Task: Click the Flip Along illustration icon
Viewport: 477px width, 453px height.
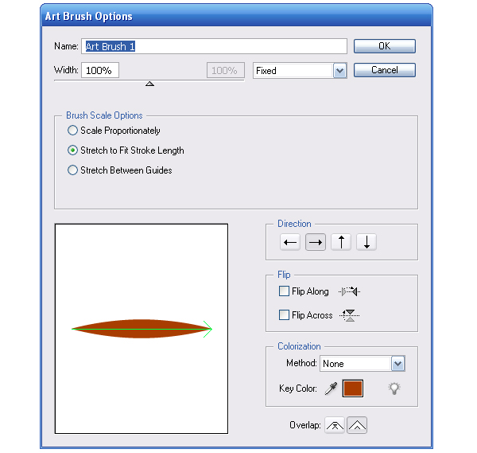Action: pos(349,291)
